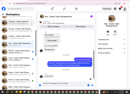Image resolution: width=130 pixels, height=94 pixels.
Task: Send the message with the arrow icon
Action: pos(93,85)
